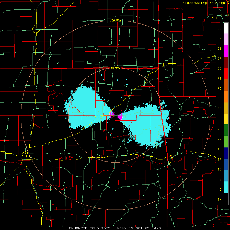Click the 54 legend value
This screenshot has width=230, height=230.
pyautogui.click(x=220, y=58)
